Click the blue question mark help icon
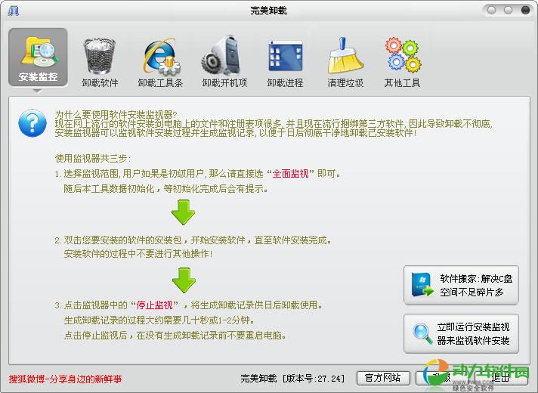Screen dimensions: 538x393 click(32, 121)
